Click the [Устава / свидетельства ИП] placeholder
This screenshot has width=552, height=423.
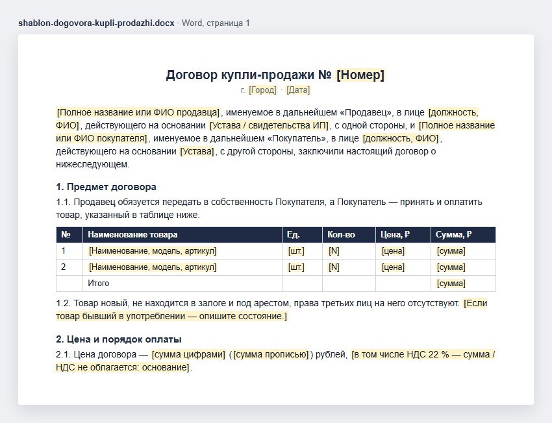coord(269,125)
